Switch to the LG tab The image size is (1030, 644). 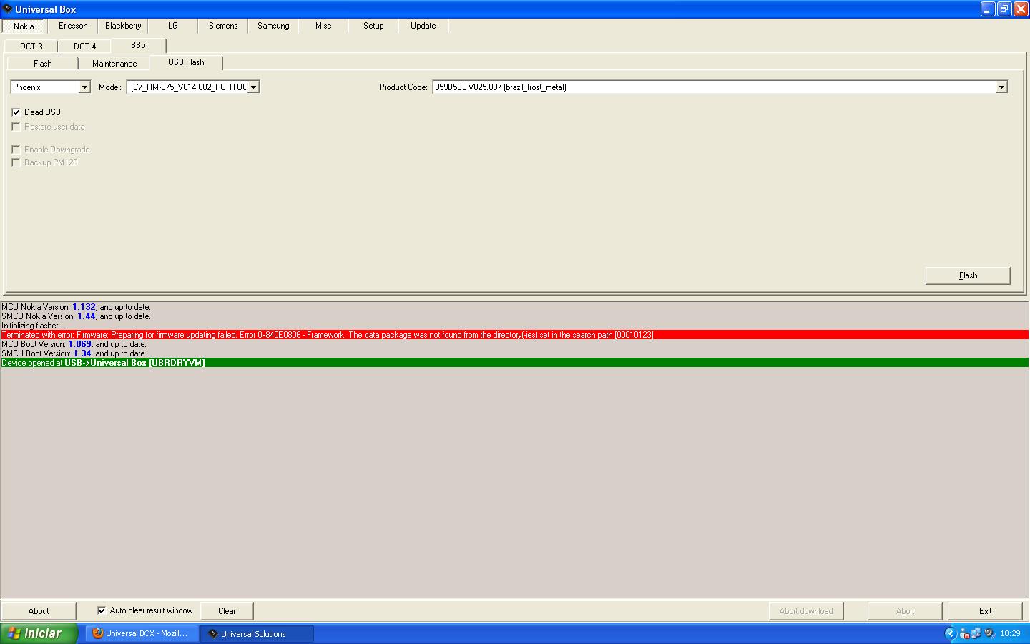pyautogui.click(x=173, y=26)
